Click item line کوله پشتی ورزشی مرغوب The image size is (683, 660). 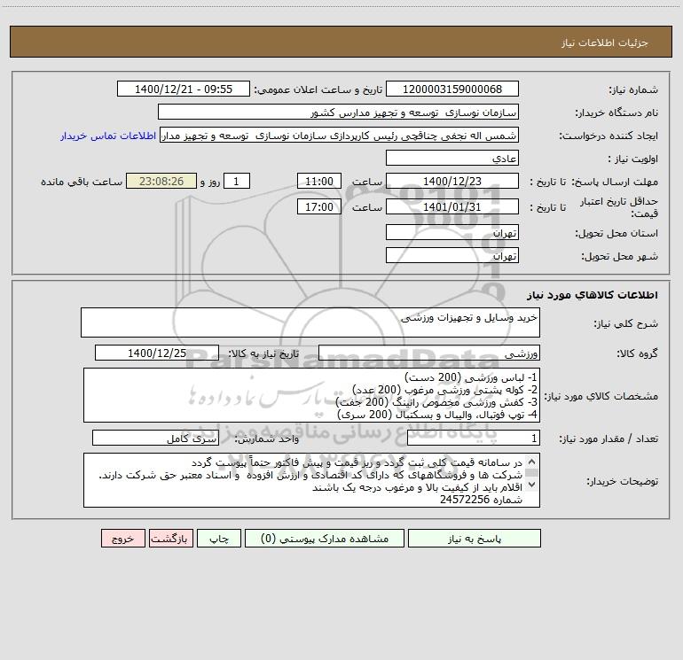coord(444,390)
